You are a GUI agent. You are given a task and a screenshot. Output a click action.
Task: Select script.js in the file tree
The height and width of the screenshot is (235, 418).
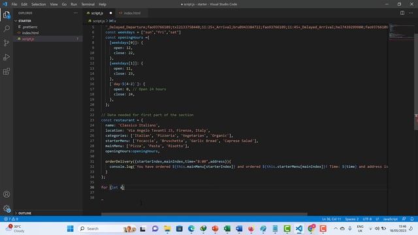28,39
